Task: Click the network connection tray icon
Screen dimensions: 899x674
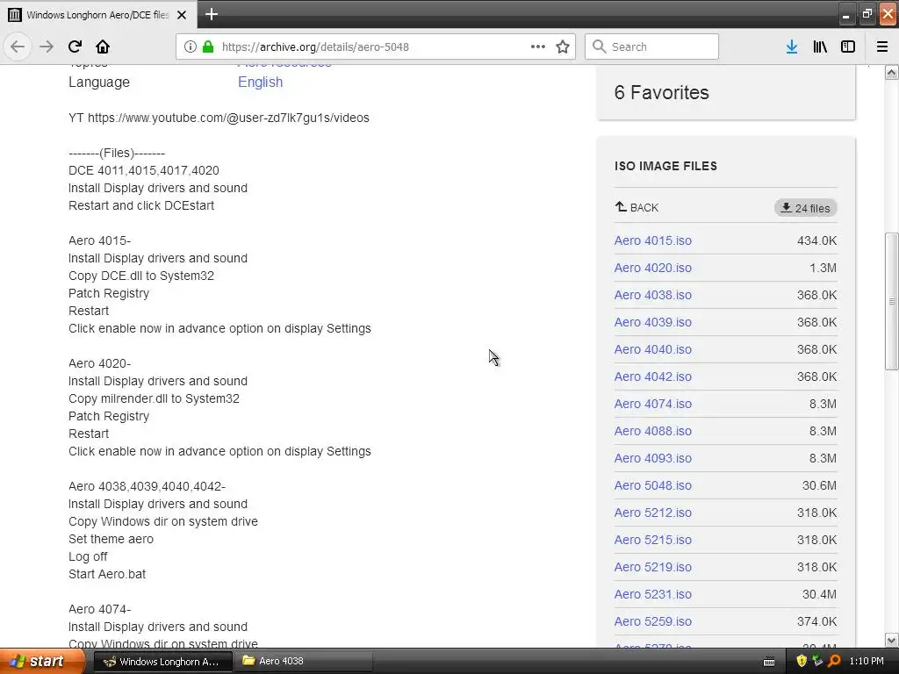Action: (x=817, y=662)
